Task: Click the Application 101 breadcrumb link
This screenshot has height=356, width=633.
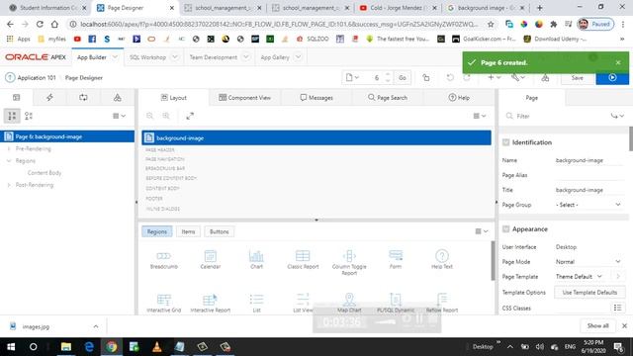Action: [37, 77]
